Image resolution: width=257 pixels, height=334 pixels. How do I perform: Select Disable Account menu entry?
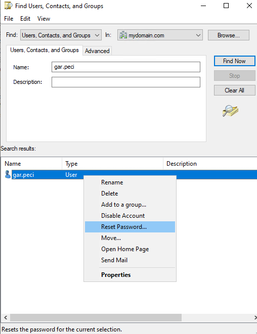[130, 216]
